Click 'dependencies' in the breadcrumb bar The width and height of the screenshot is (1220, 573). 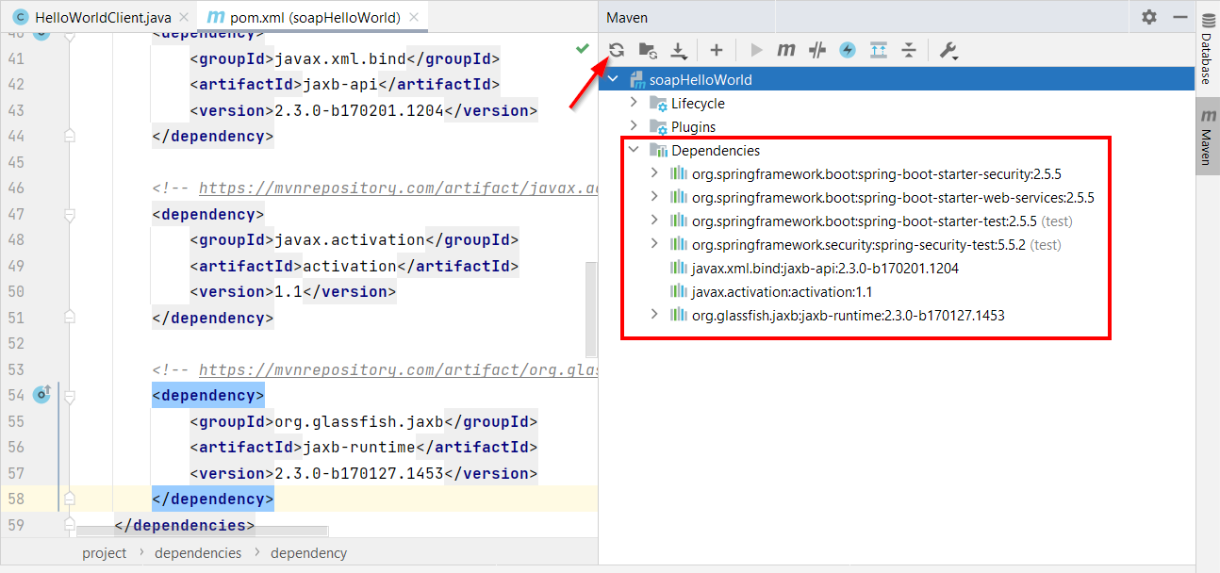[198, 553]
